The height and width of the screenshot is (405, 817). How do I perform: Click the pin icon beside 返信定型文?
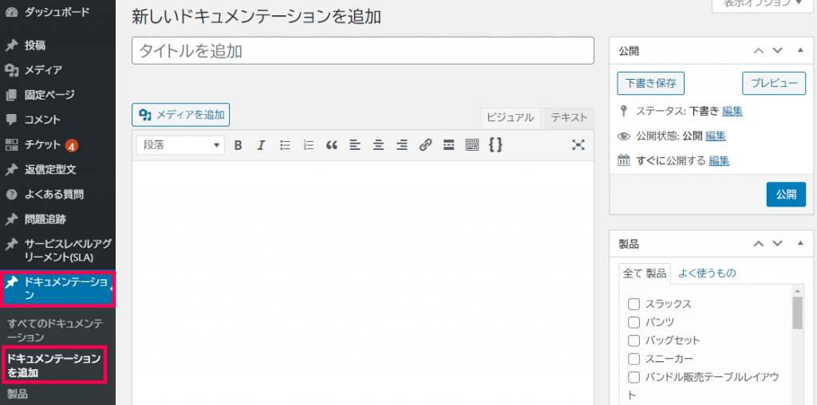[x=11, y=170]
